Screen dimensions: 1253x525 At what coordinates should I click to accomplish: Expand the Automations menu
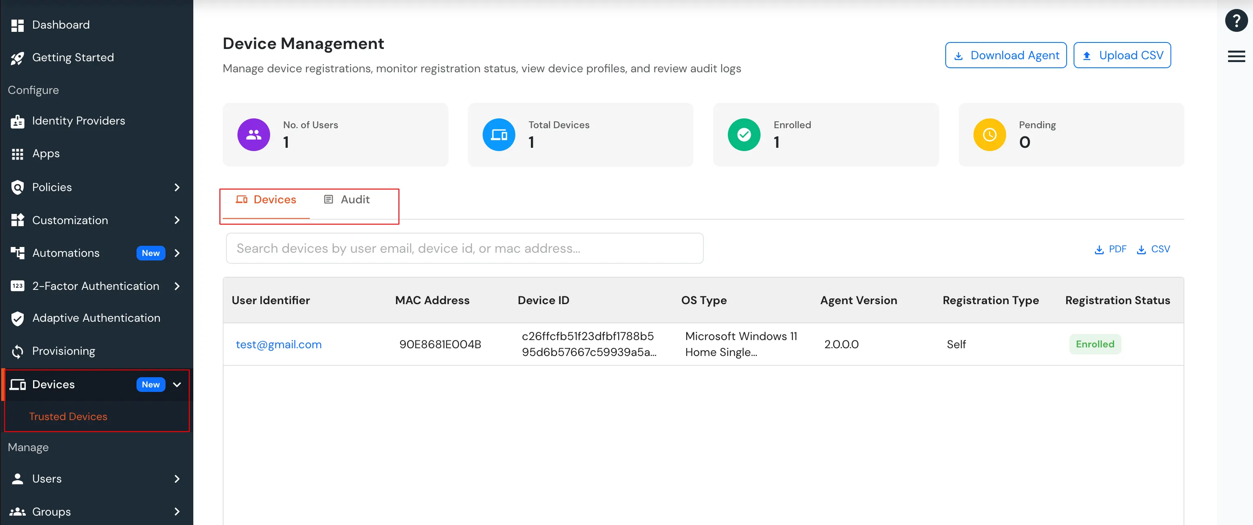click(x=177, y=253)
